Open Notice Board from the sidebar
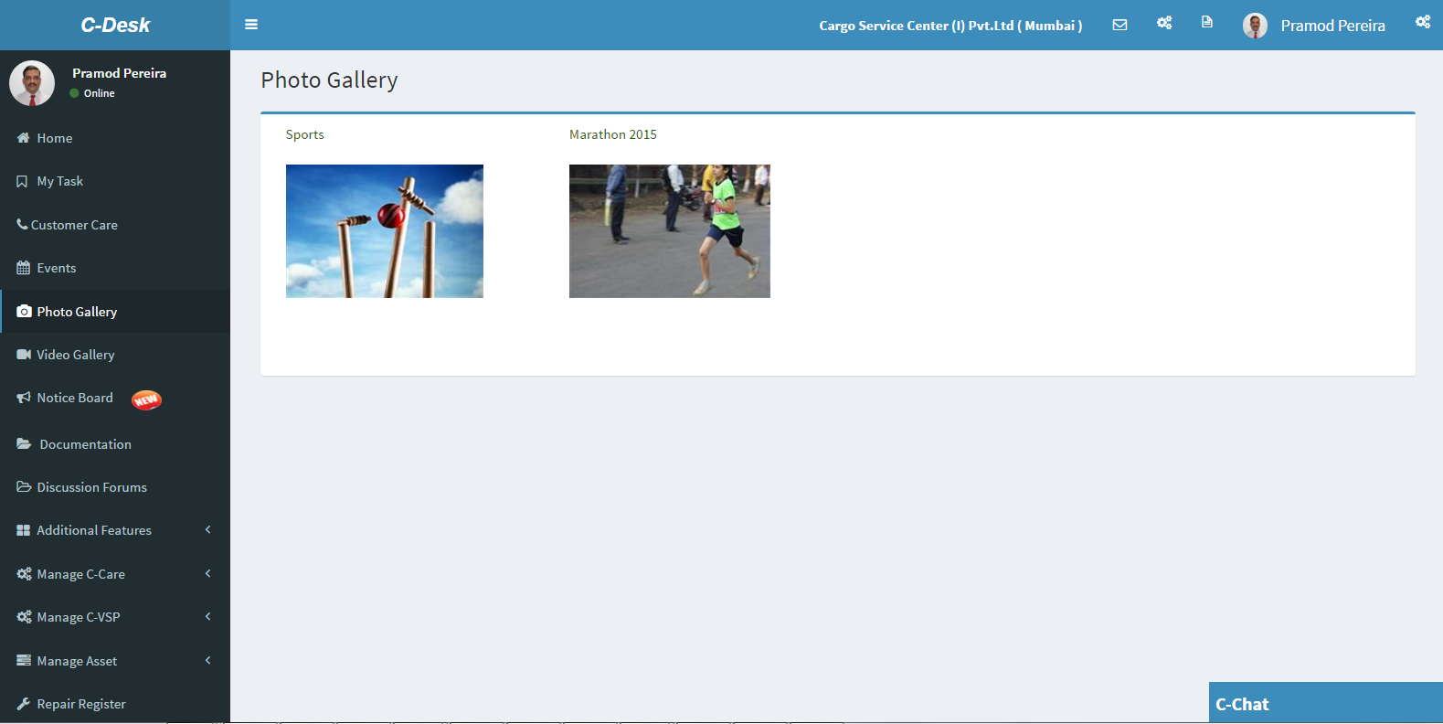The width and height of the screenshot is (1443, 724). [x=115, y=399]
